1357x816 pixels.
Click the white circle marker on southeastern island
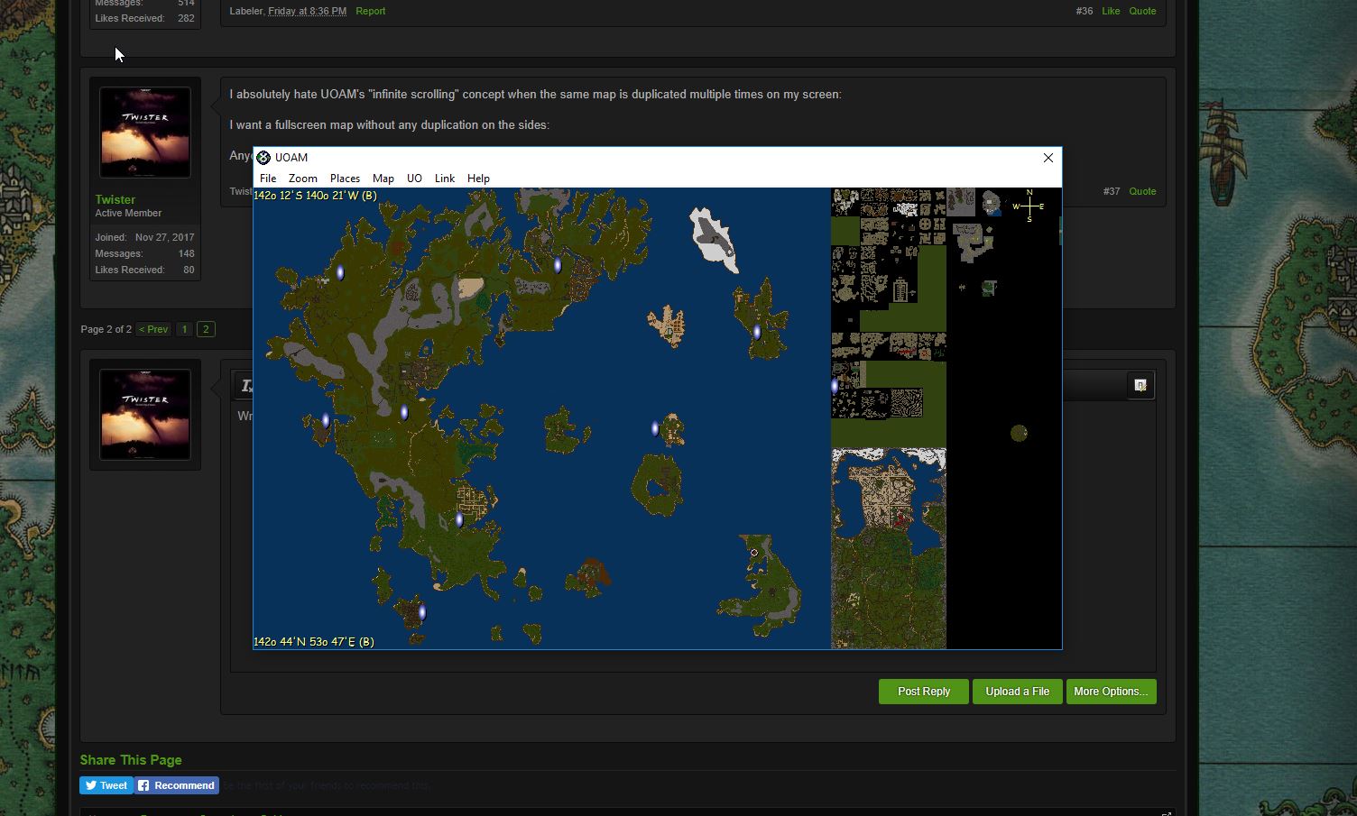pos(754,553)
